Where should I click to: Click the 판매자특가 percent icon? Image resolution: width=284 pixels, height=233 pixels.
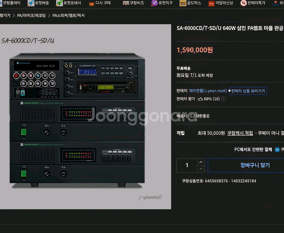[x=243, y=3]
